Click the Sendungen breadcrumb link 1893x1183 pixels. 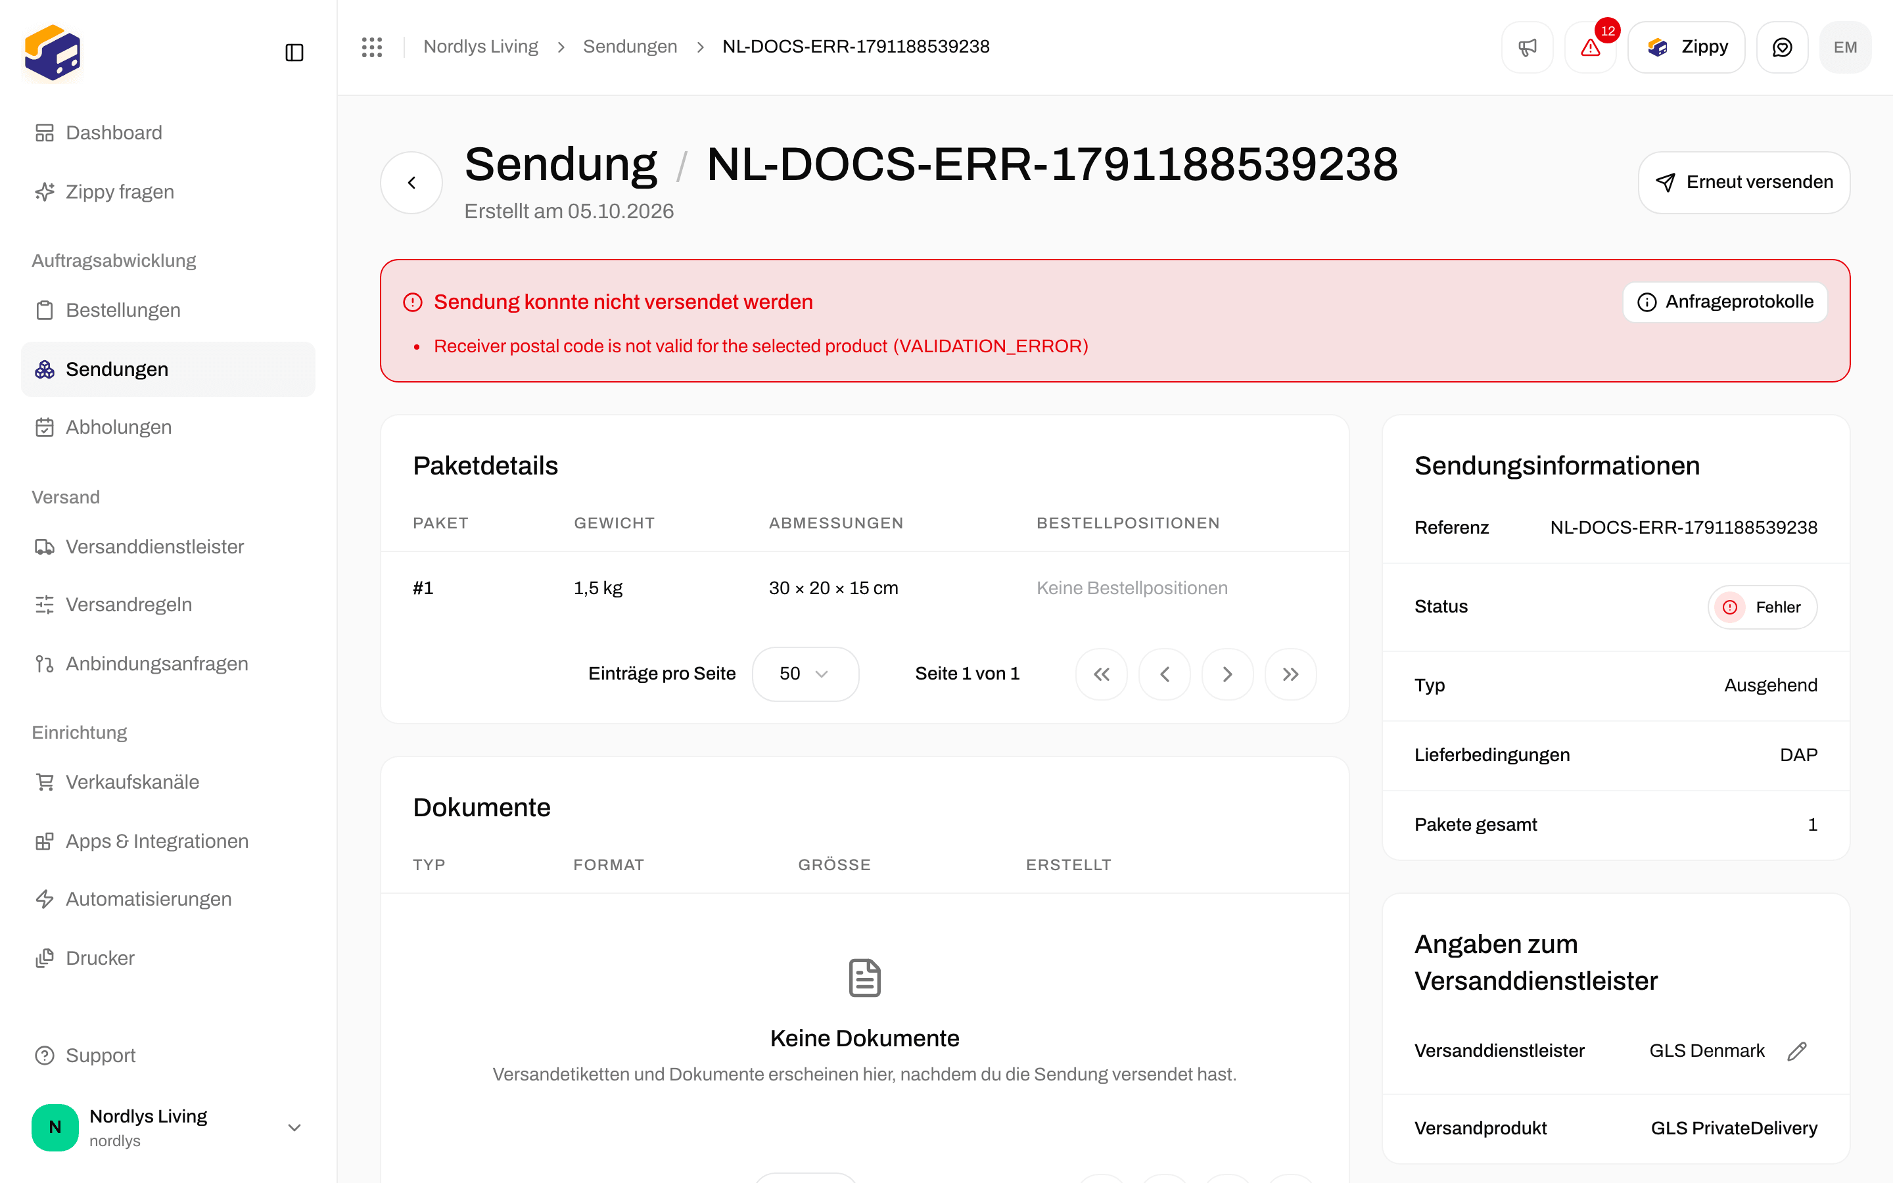click(630, 47)
